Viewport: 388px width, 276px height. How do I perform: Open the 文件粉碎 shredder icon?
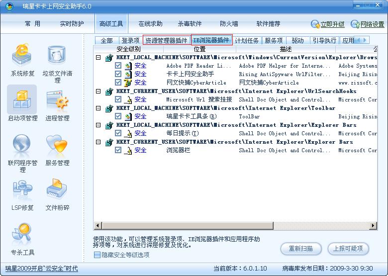(x=57, y=188)
